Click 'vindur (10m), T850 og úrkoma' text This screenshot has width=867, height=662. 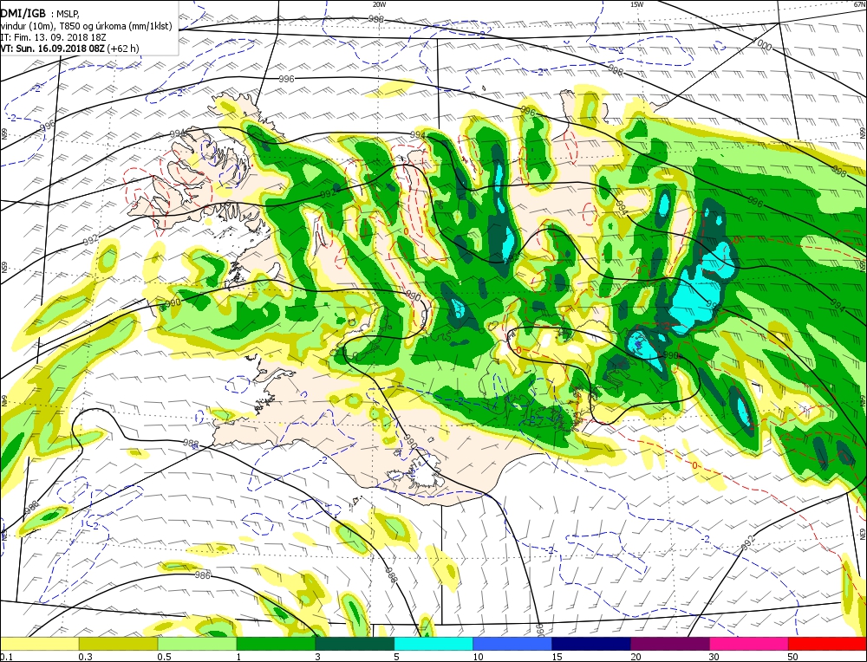[62, 26]
